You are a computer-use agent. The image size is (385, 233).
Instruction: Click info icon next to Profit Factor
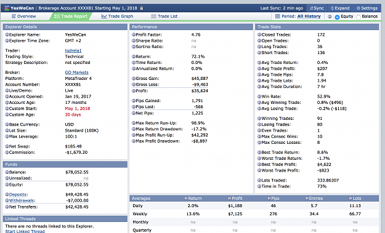(134, 35)
